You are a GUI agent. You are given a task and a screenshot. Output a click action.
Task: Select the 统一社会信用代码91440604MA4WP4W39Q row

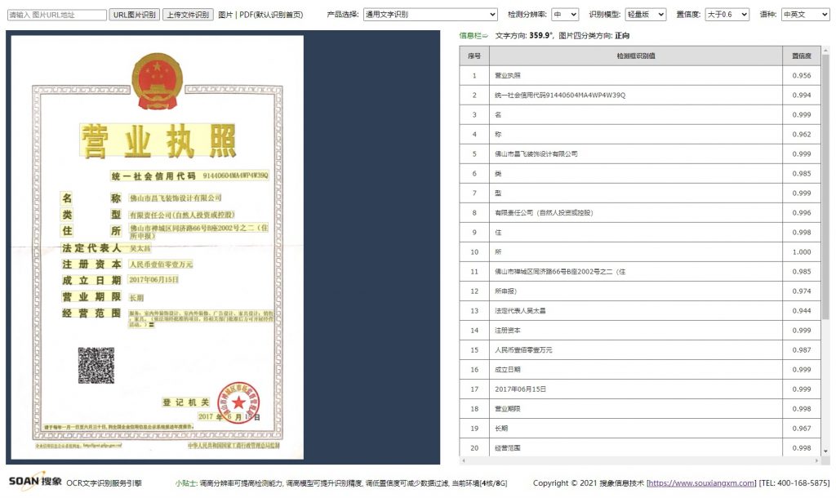pos(640,96)
